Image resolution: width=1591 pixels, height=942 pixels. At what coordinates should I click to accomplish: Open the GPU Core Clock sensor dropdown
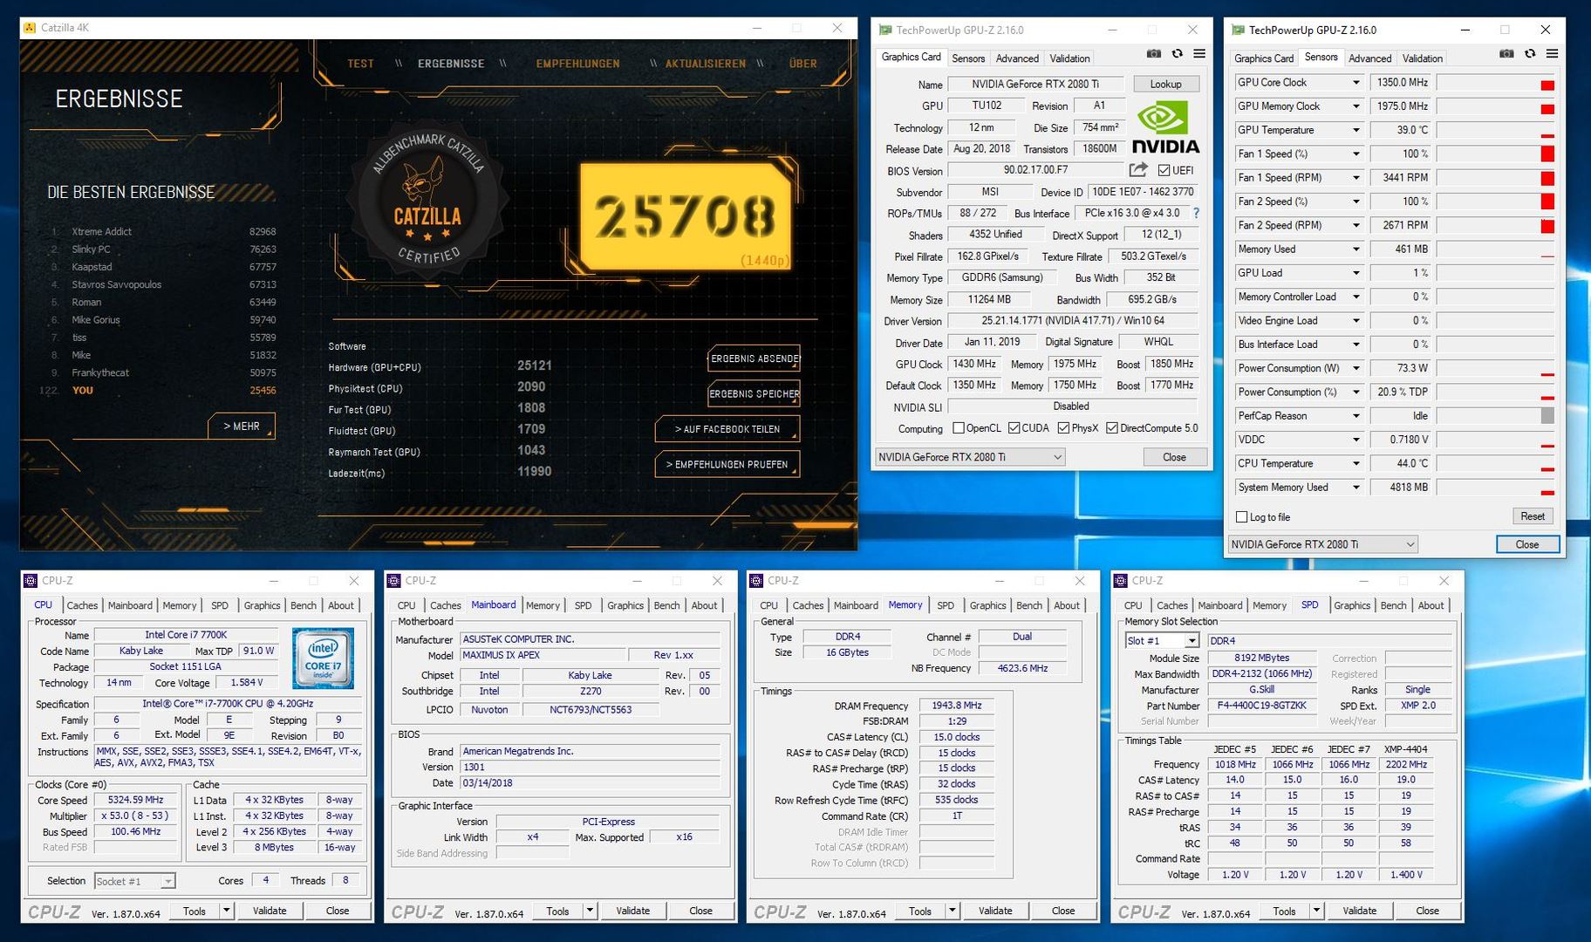(1355, 83)
